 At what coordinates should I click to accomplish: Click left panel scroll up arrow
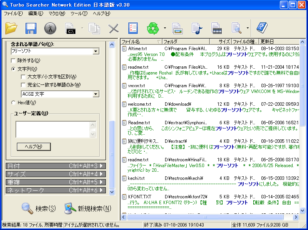coord(112,45)
